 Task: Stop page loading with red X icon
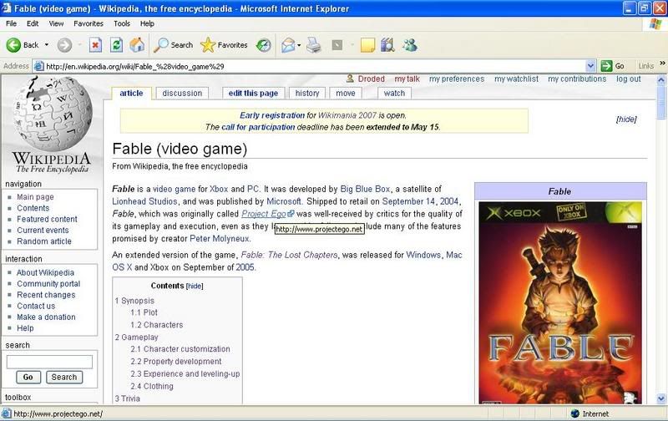click(95, 45)
